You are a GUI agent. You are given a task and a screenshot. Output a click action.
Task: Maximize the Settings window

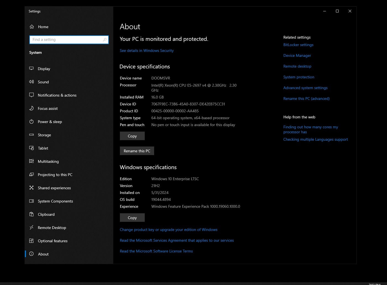[337, 11]
